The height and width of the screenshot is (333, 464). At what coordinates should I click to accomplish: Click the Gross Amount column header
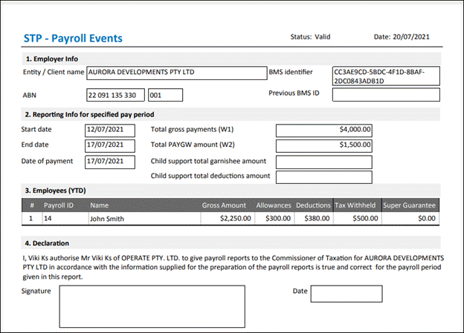tap(224, 205)
